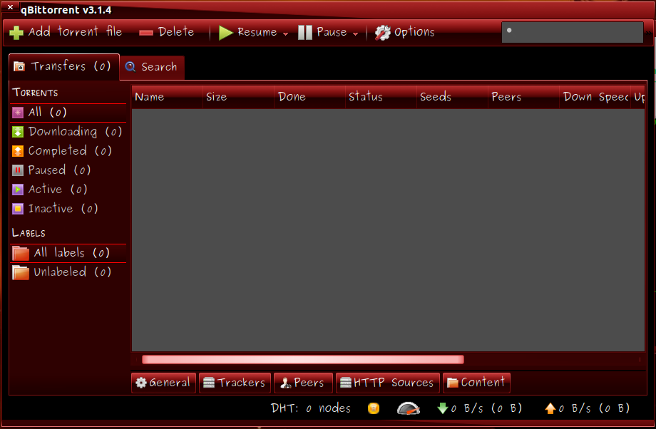
Task: Click the horizontal scrollbar of transfer list
Action: tap(303, 360)
